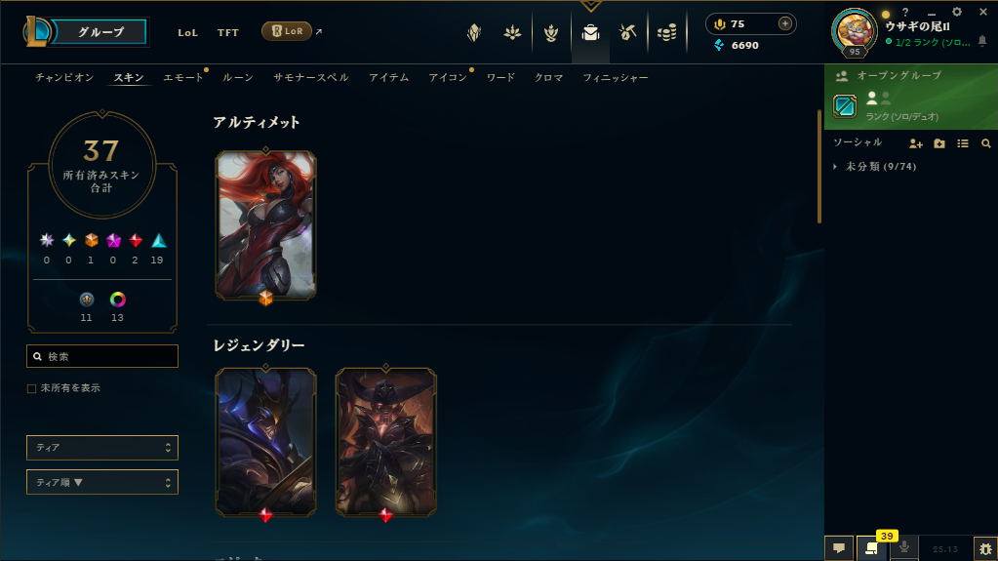Switch to the クロマ tab

tap(548, 78)
